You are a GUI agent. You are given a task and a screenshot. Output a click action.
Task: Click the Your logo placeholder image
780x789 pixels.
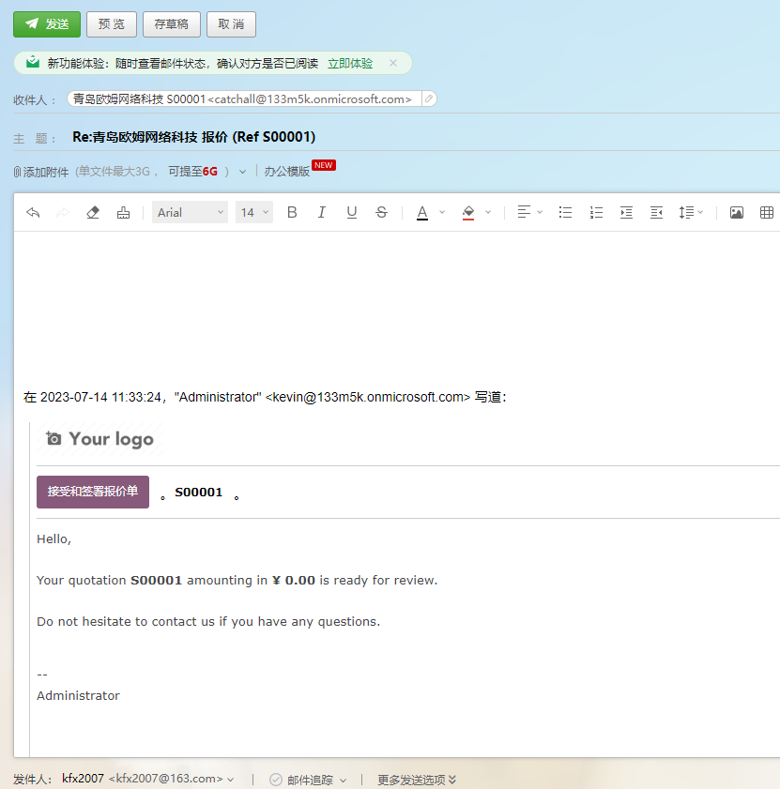click(x=99, y=439)
